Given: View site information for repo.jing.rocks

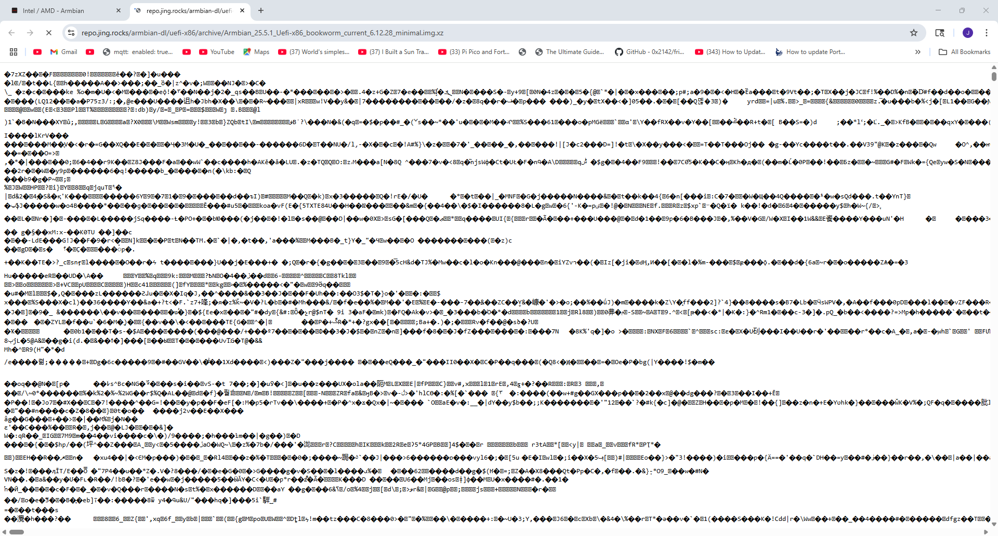Looking at the screenshot, I should (71, 33).
